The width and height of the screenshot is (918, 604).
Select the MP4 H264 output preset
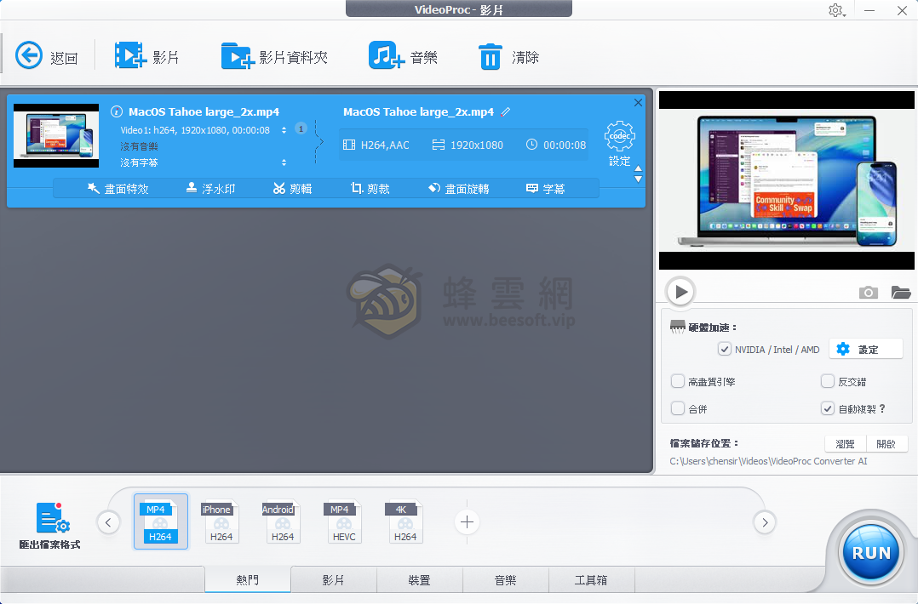[160, 521]
